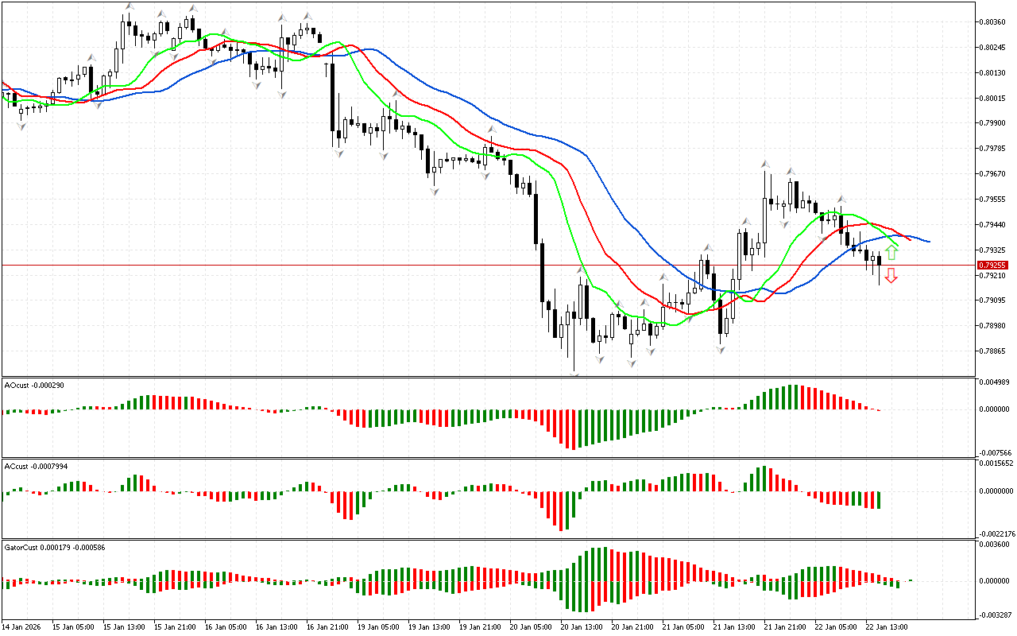
Task: Click the green up arrow beside the latest candle
Action: (x=891, y=253)
